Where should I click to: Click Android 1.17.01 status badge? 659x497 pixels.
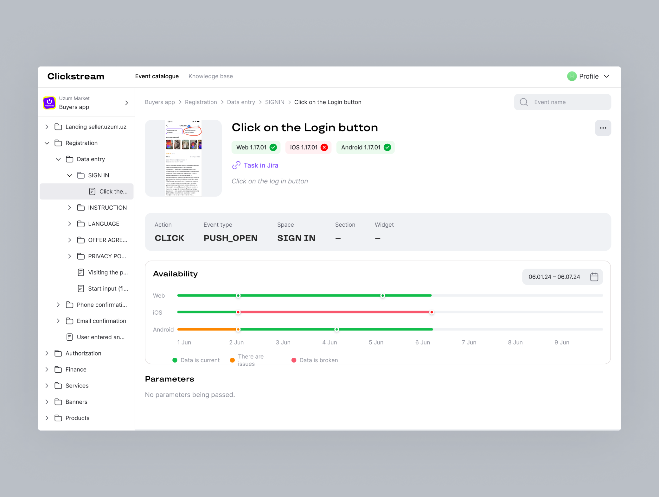click(365, 148)
